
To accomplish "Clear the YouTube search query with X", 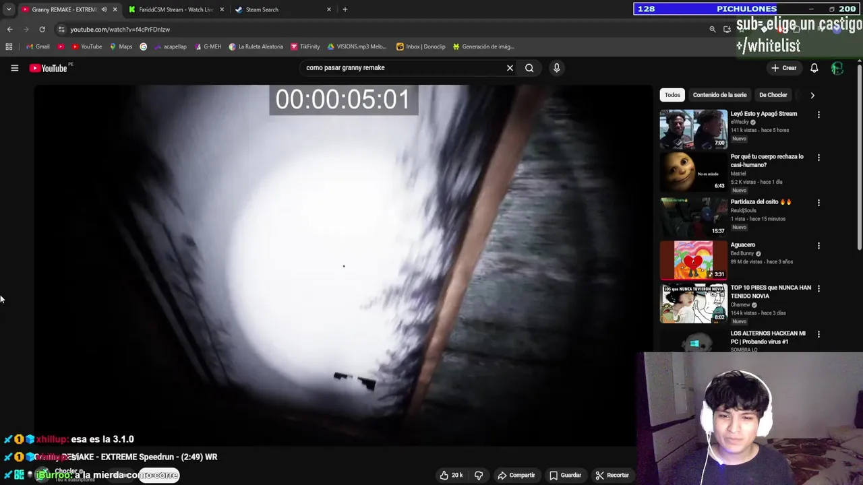I will point(510,67).
